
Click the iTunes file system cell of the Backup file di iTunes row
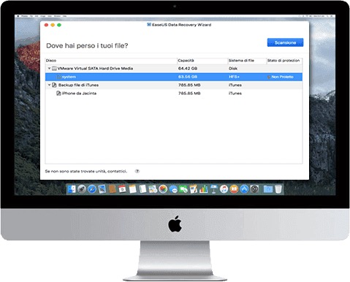point(235,85)
